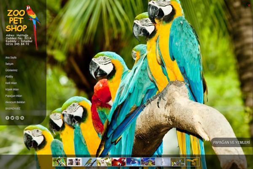Open Ürünlerimiz in the sidebar menu
Screen dimensions: 253x169
click(11, 71)
